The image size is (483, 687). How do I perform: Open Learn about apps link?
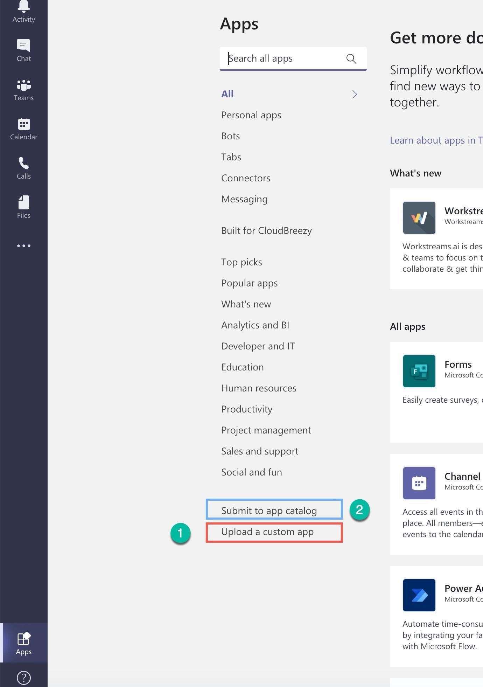pos(436,140)
